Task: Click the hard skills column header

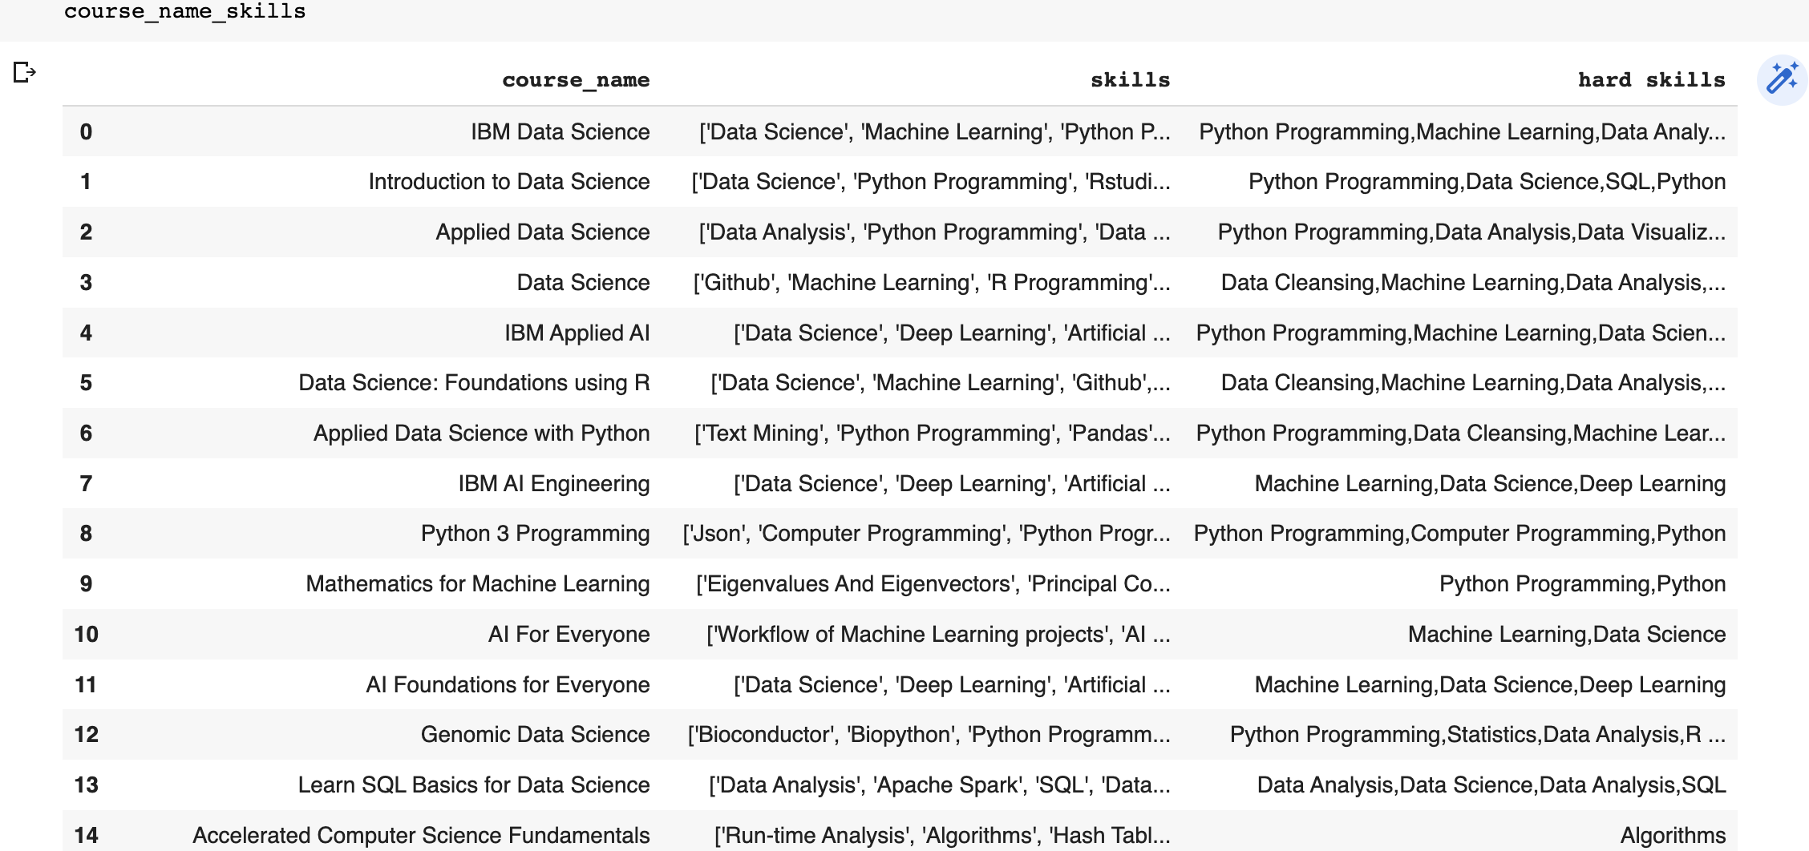Action: (x=1651, y=80)
